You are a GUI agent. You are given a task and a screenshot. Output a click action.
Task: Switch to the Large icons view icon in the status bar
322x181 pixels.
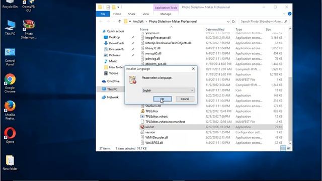[x=288, y=148]
